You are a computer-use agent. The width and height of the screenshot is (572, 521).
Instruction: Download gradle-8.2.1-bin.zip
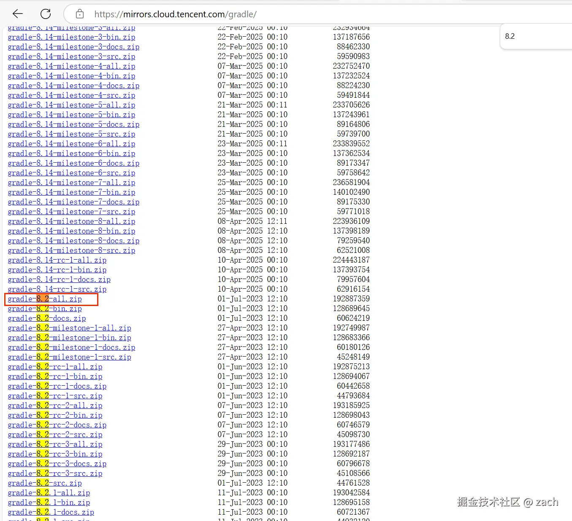tap(49, 502)
